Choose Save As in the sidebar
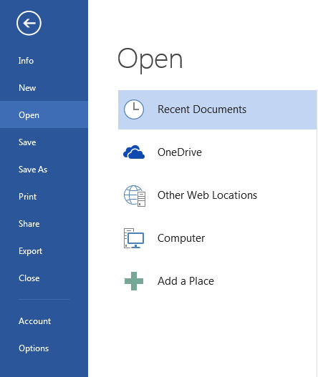This screenshot has width=318, height=377. (x=44, y=170)
